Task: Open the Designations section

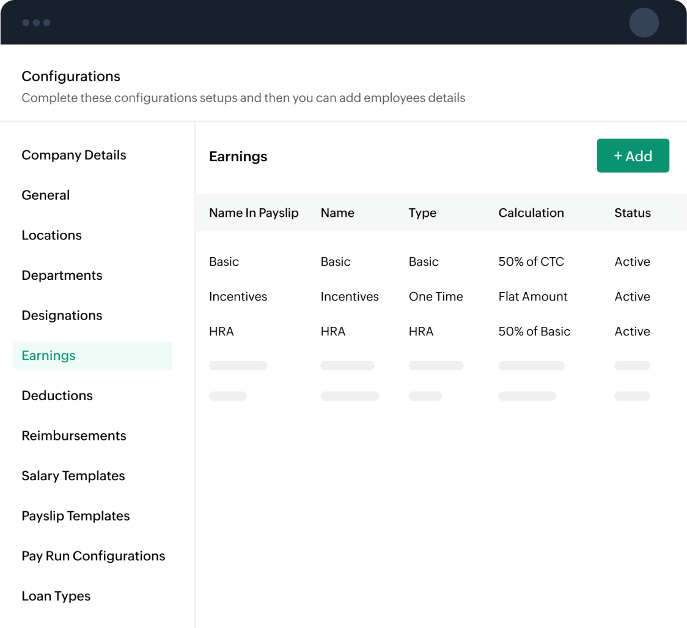Action: (62, 315)
